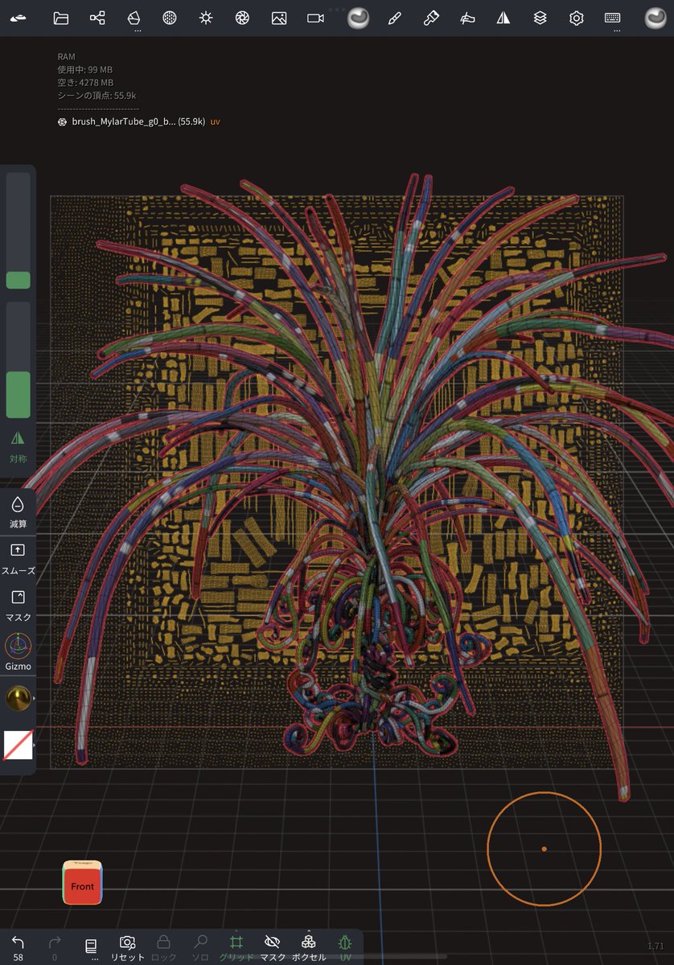Undo last action (58 steps)
Viewport: 674px width, 965px height.
18,947
